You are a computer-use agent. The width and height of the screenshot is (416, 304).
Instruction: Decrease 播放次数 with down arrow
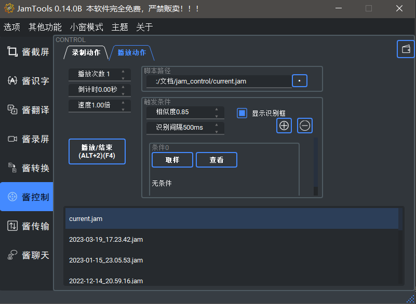click(123, 78)
